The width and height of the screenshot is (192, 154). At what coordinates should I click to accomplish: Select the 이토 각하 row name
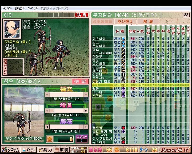point(100,135)
